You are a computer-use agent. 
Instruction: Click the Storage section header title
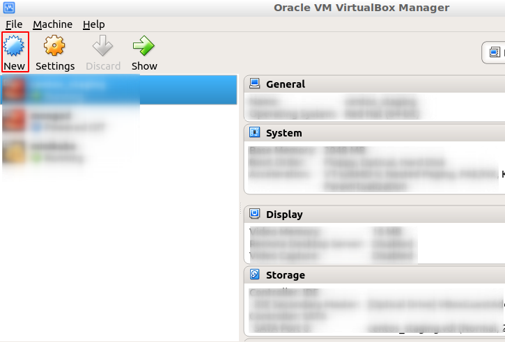(x=285, y=274)
